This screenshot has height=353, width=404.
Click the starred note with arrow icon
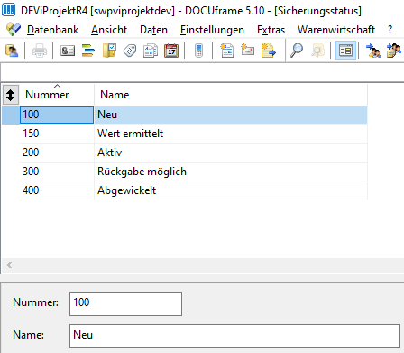click(268, 51)
